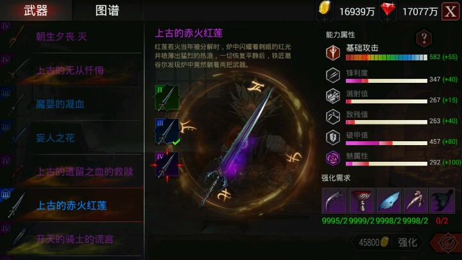Choose the tier IV purple sword variant
Screen dimensions: 462x260
tap(167, 165)
